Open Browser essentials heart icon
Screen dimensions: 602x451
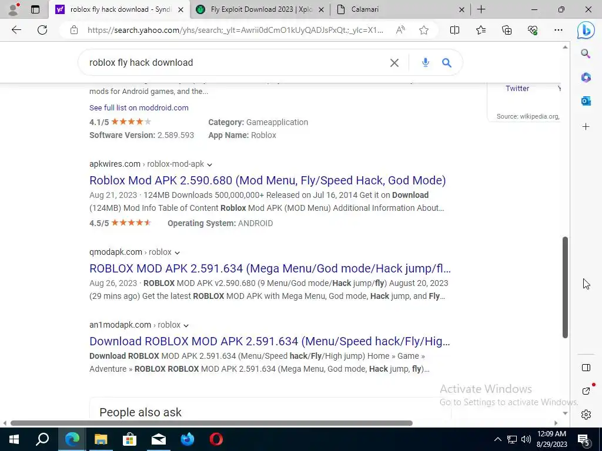[x=533, y=30]
